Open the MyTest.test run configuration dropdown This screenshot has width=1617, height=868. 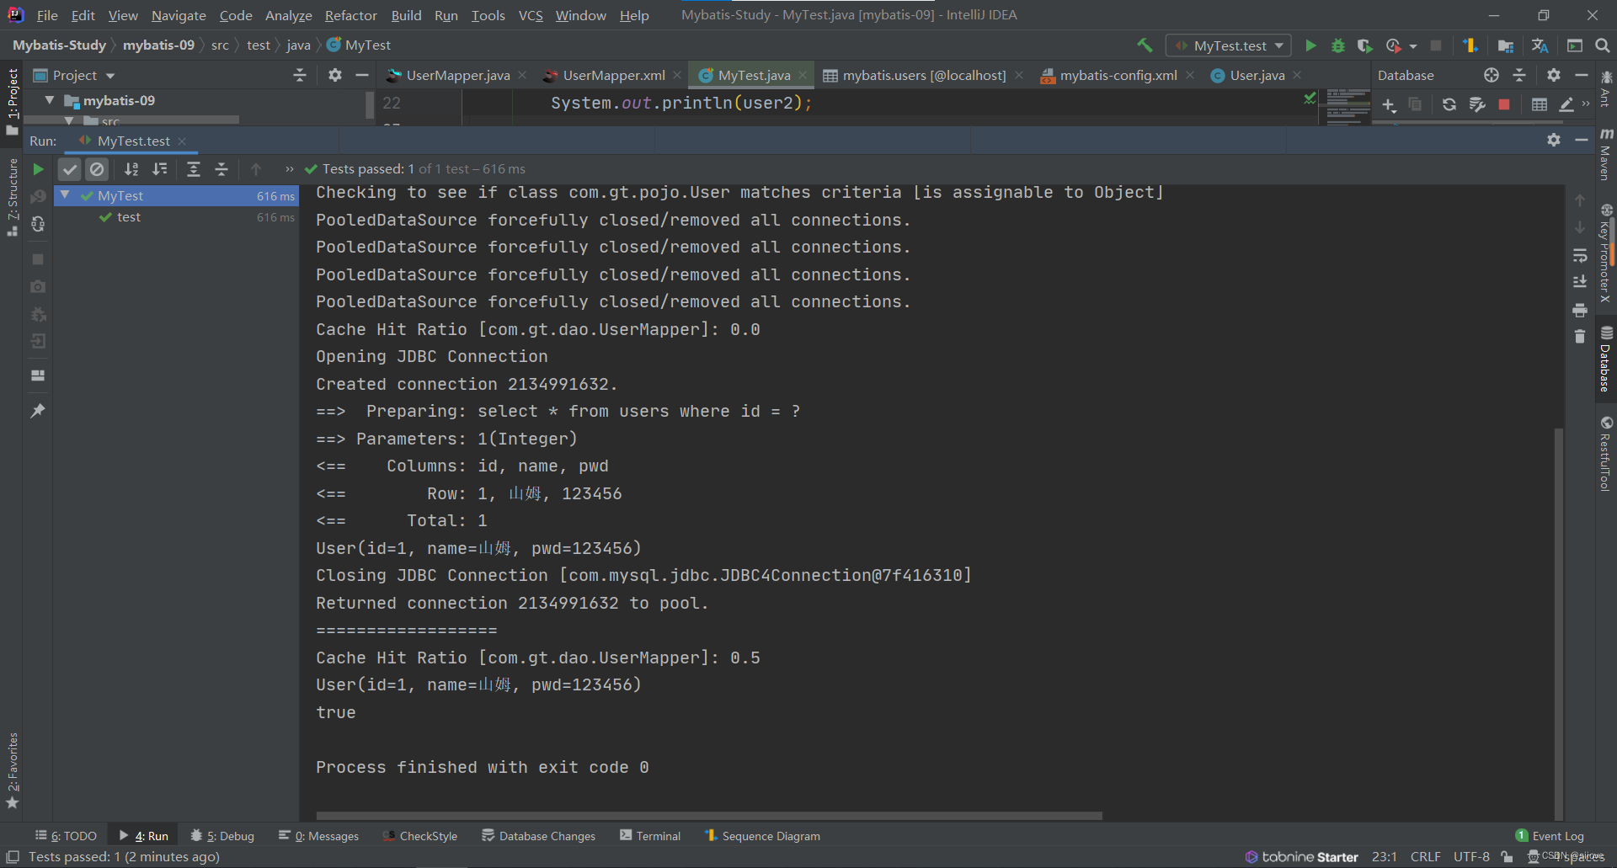1229,45
